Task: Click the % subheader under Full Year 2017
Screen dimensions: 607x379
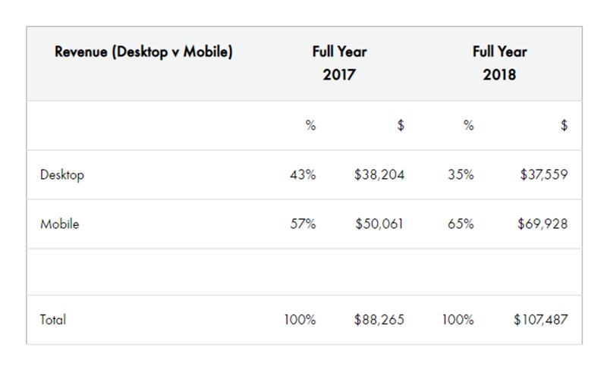Action: point(310,126)
